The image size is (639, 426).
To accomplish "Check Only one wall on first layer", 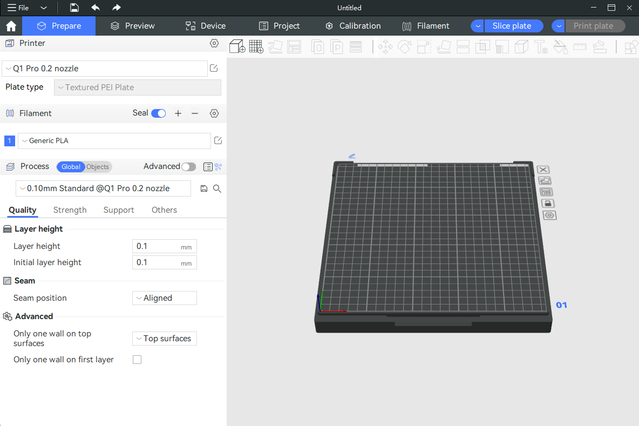I will pos(137,360).
